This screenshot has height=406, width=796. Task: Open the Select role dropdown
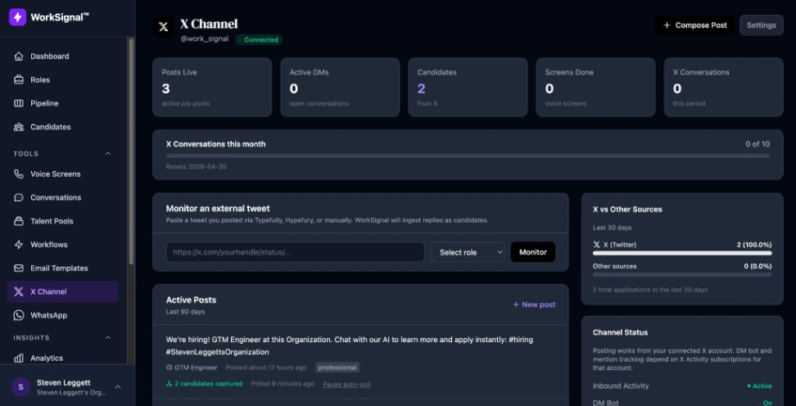468,252
